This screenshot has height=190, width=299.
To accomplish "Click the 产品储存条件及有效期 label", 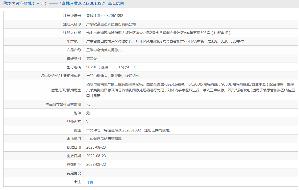I will pos(63,104).
